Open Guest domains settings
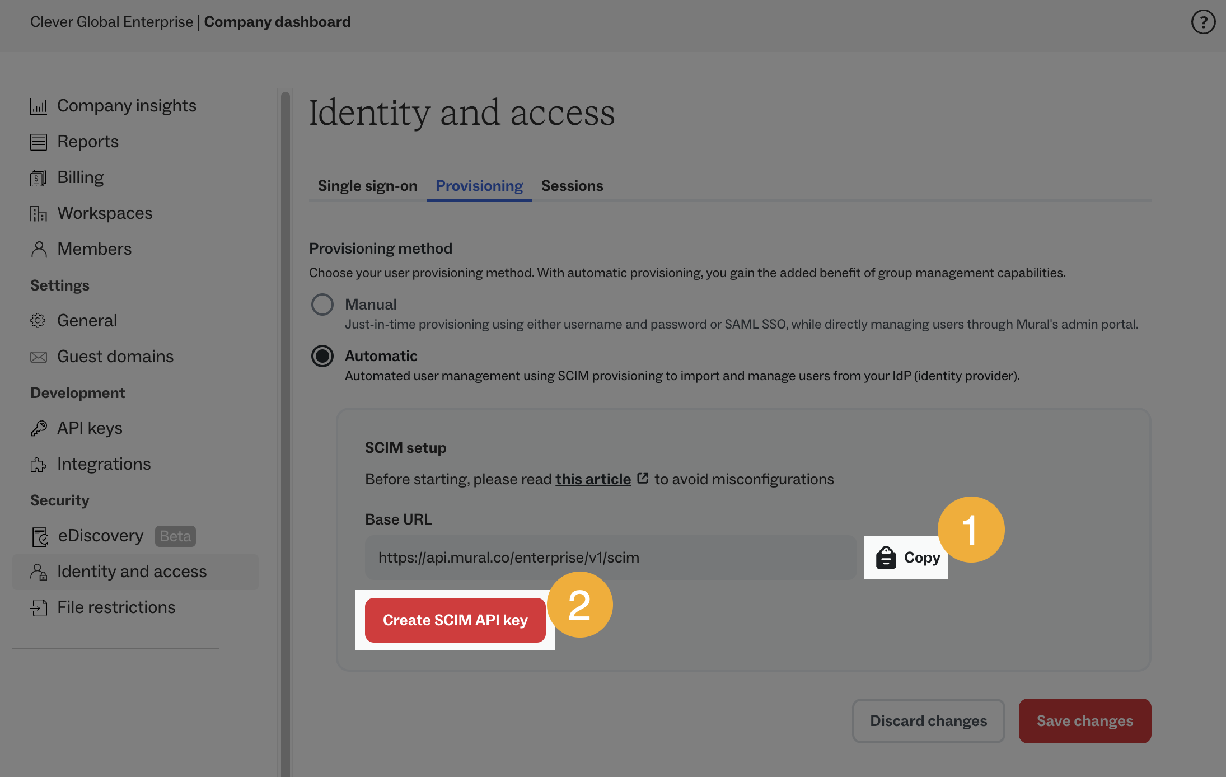Viewport: 1226px width, 777px height. [x=115, y=357]
